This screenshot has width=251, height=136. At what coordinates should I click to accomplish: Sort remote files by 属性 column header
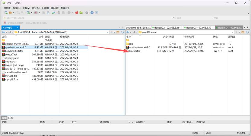[x=220, y=37]
